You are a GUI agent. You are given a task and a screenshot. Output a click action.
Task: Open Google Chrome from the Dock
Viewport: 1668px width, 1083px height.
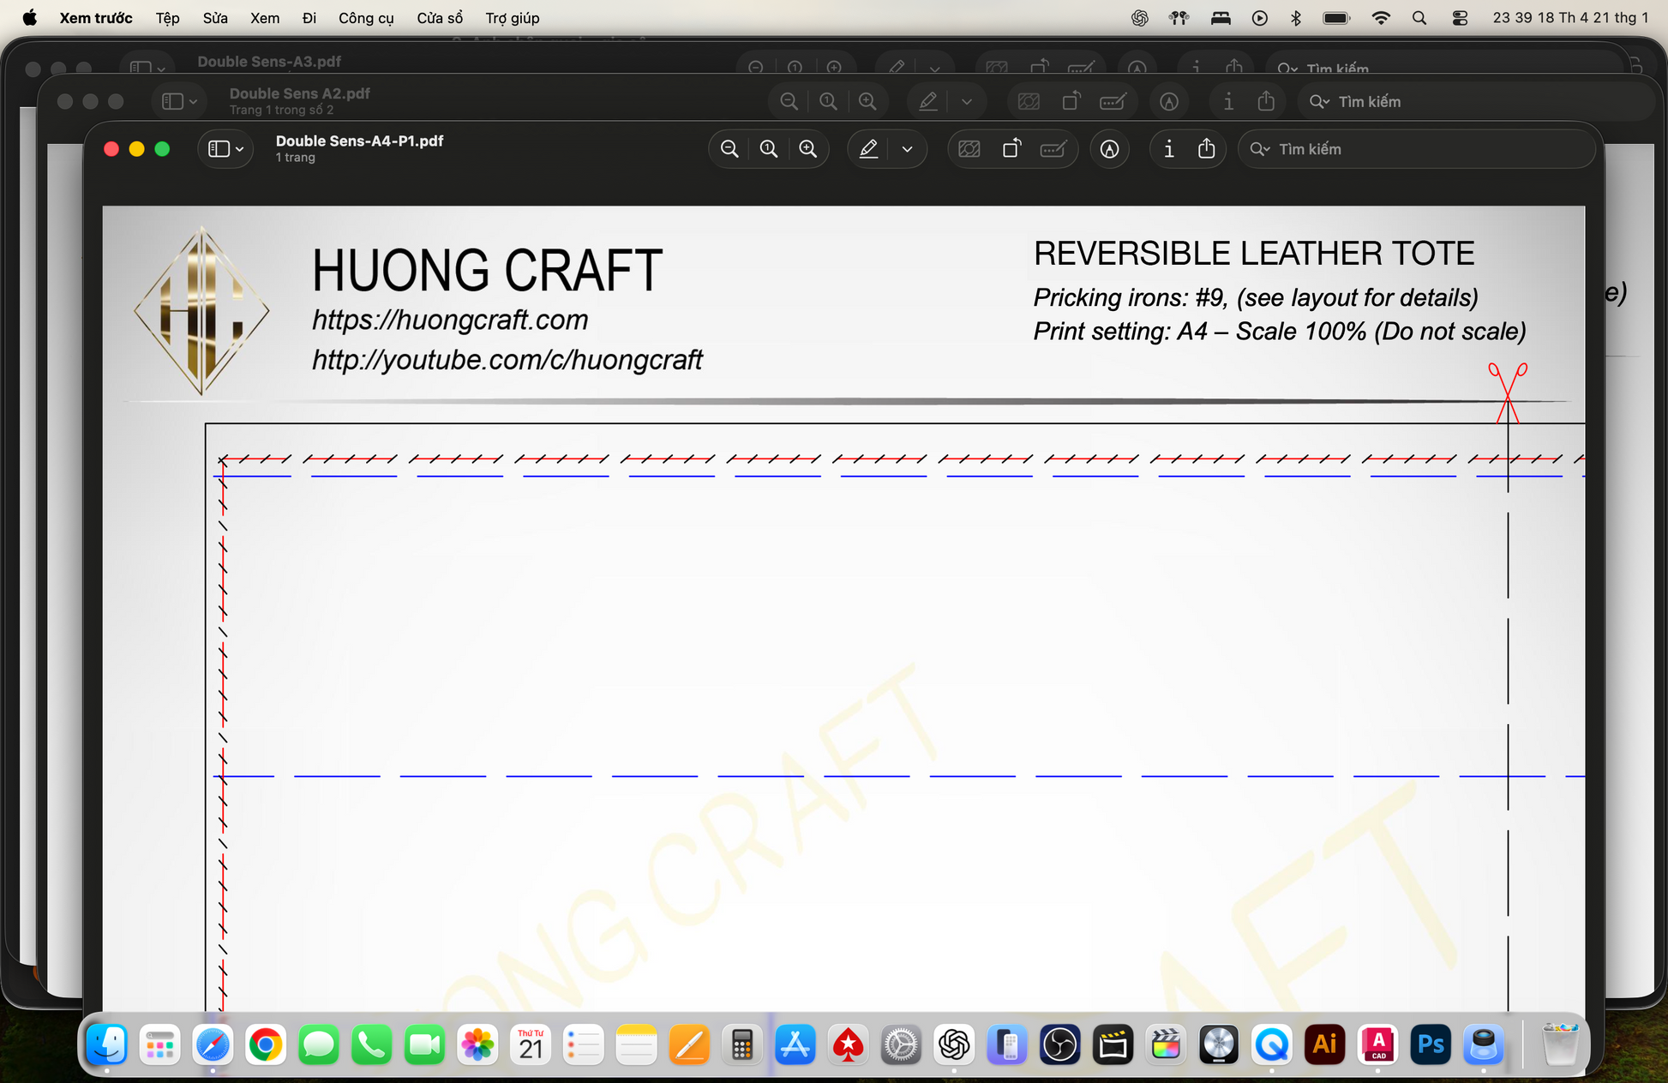pyautogui.click(x=266, y=1044)
